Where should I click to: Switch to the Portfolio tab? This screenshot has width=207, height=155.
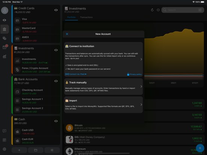click(x=71, y=17)
